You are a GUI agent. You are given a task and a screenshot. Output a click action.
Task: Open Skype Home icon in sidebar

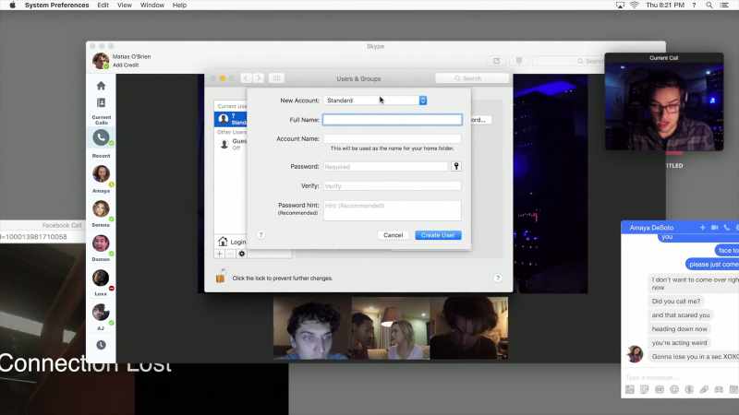[101, 86]
